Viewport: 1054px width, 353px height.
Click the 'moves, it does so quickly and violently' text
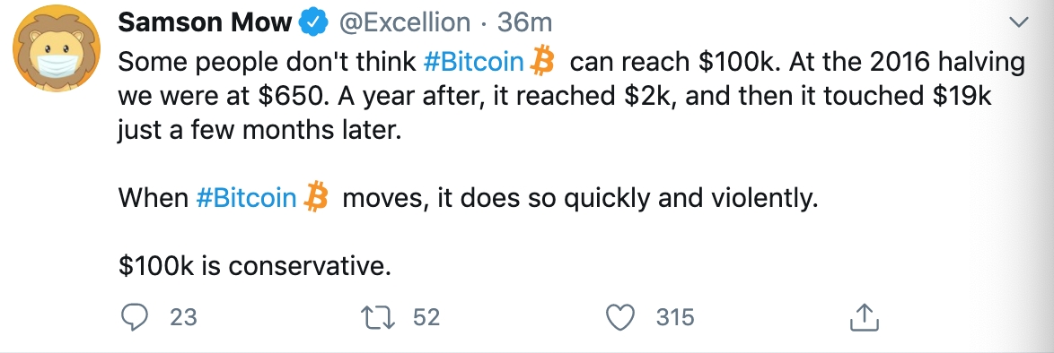pos(580,197)
